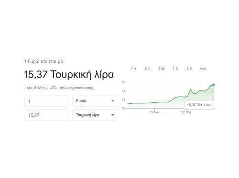Open the Ευρώ currency dropdown
The image size is (239, 178).
[95, 101]
